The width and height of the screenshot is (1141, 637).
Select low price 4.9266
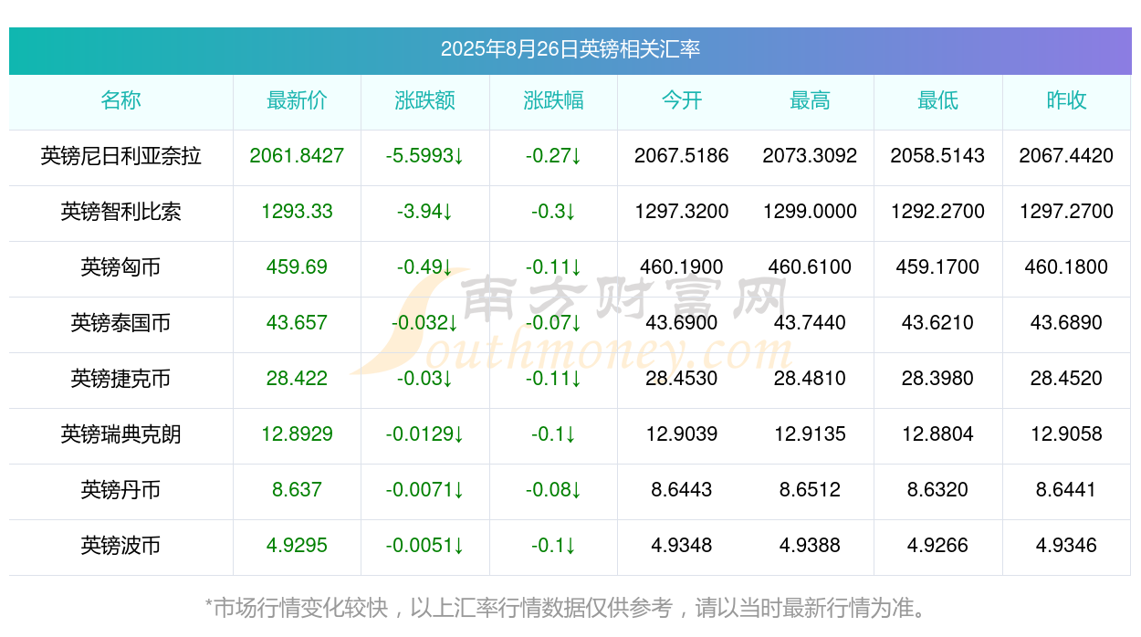tap(937, 546)
